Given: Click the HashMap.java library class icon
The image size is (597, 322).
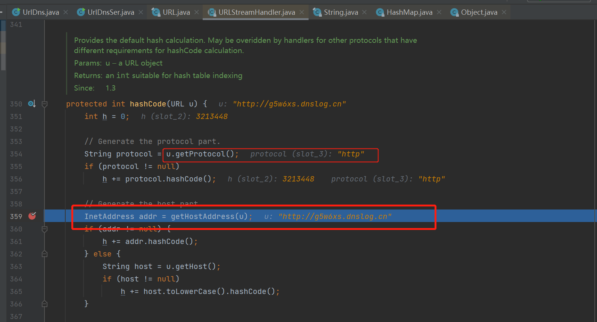Looking at the screenshot, I should [x=380, y=12].
